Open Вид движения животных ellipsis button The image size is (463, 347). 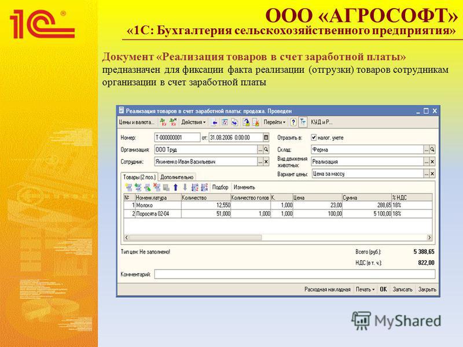coord(427,162)
